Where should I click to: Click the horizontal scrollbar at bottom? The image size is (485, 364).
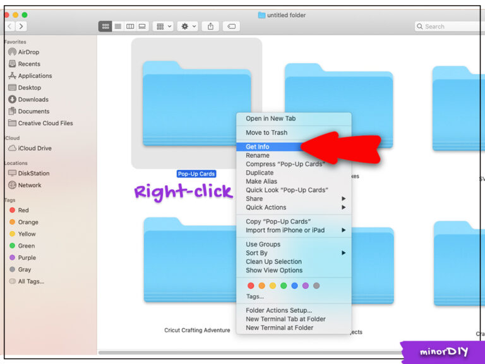[251, 353]
